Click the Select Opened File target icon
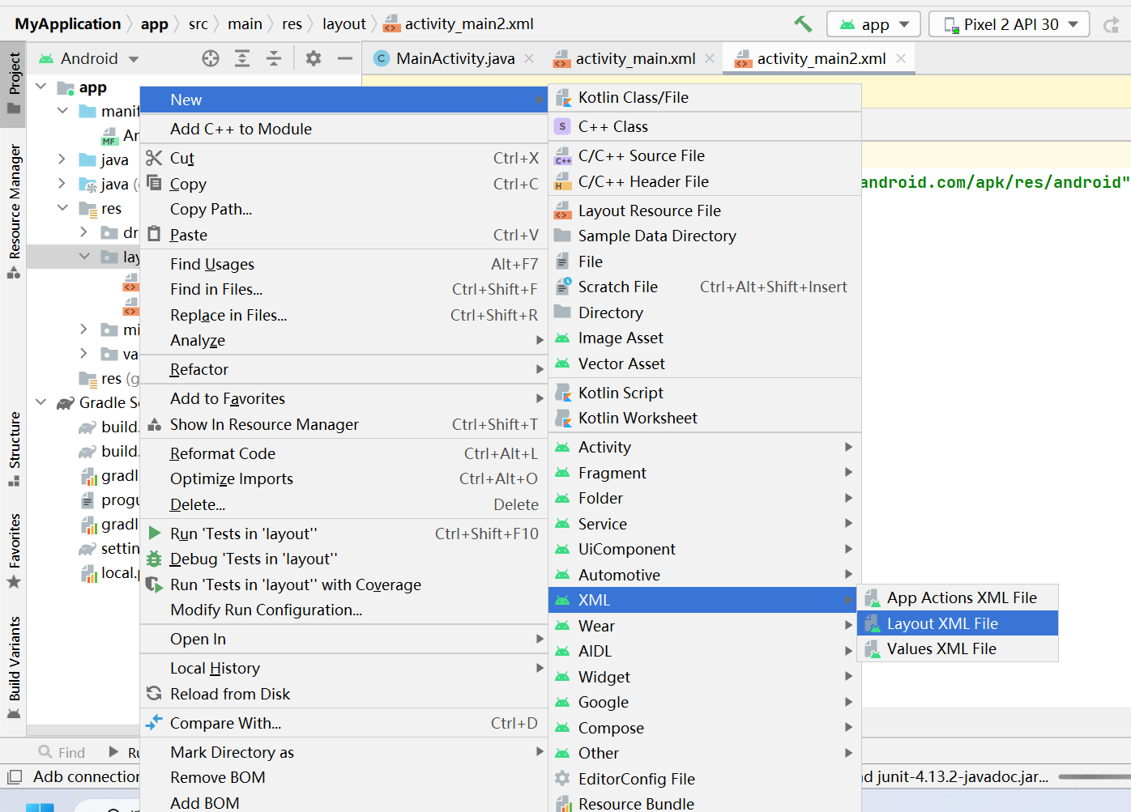The image size is (1131, 812). (x=211, y=58)
